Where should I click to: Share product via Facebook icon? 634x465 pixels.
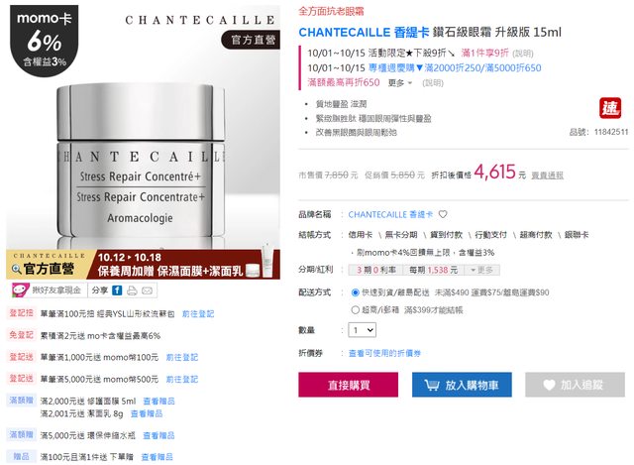117,291
